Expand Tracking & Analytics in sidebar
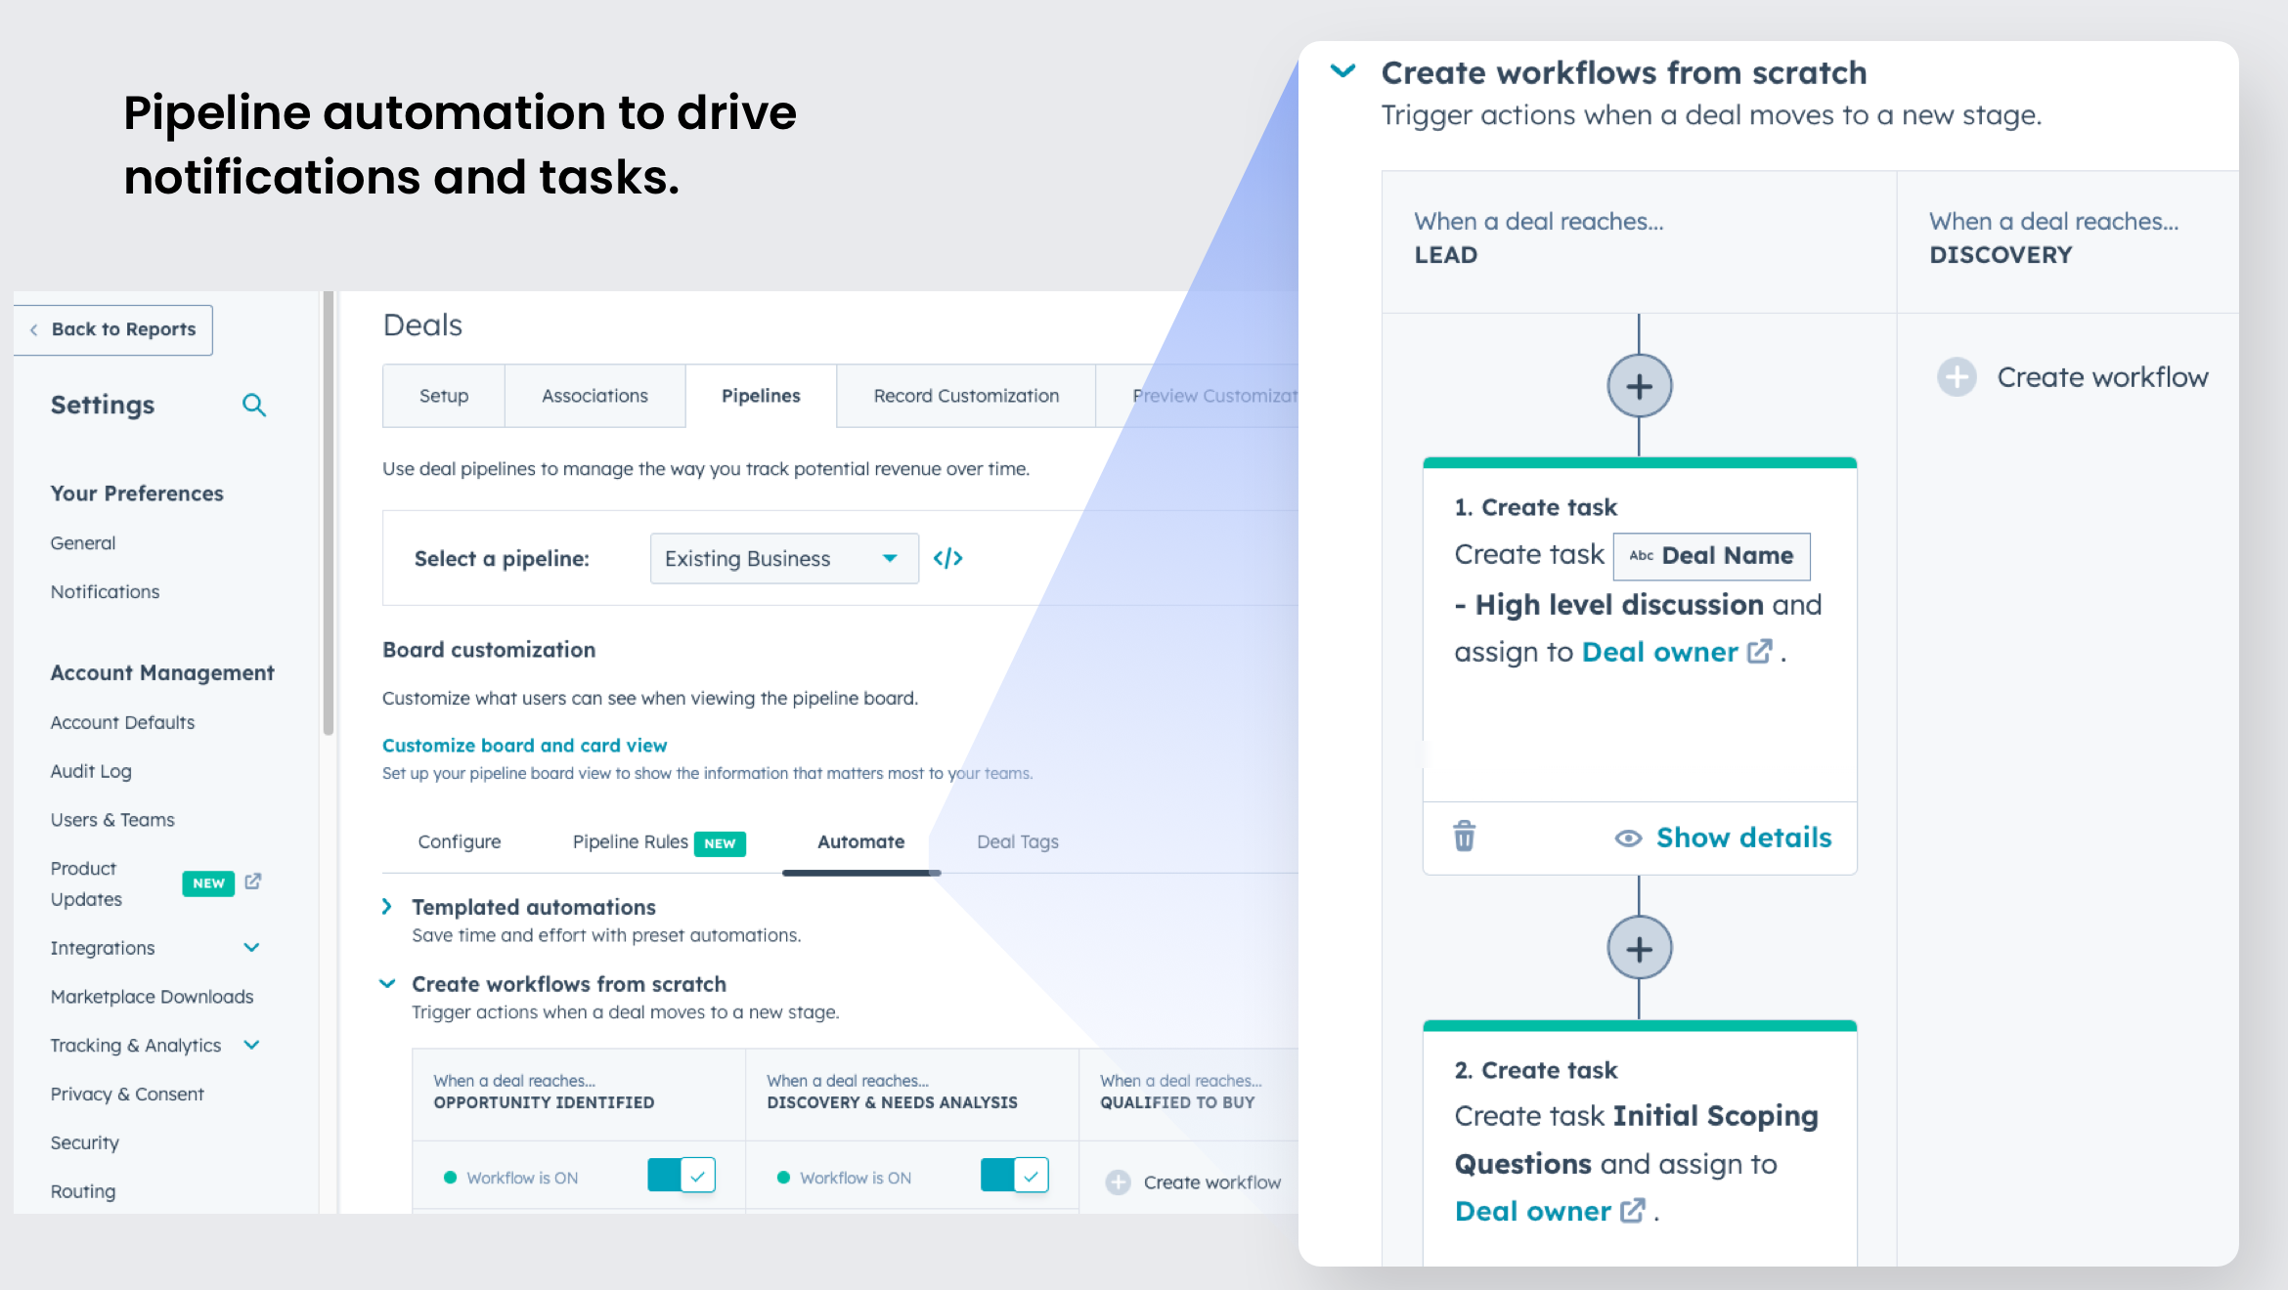Image resolution: width=2288 pixels, height=1290 pixels. pos(251,1046)
